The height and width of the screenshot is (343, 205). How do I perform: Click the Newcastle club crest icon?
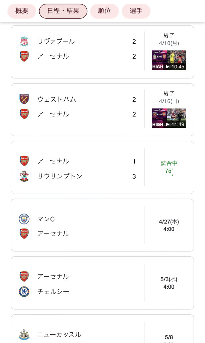pyautogui.click(x=24, y=335)
